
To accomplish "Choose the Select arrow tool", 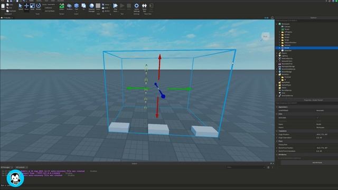I will pyautogui.click(x=21, y=6).
